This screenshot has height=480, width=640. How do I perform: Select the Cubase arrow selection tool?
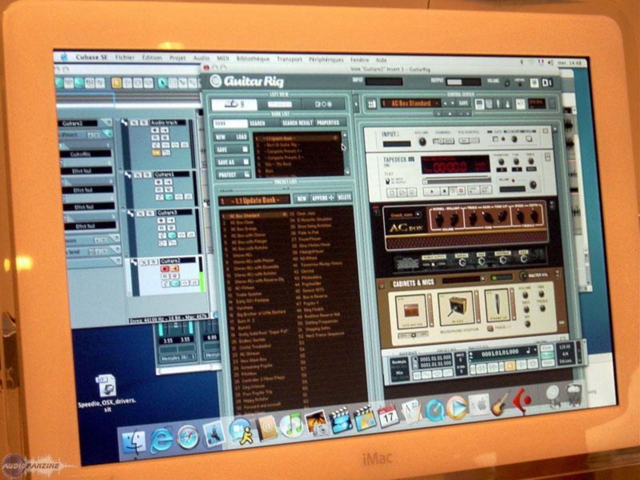click(x=162, y=83)
